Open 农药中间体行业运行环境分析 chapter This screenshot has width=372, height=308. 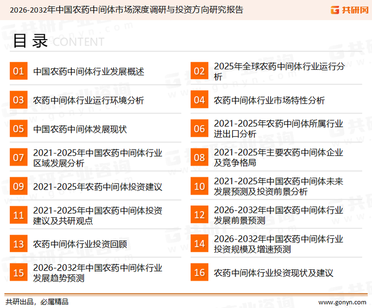[x=88, y=101]
